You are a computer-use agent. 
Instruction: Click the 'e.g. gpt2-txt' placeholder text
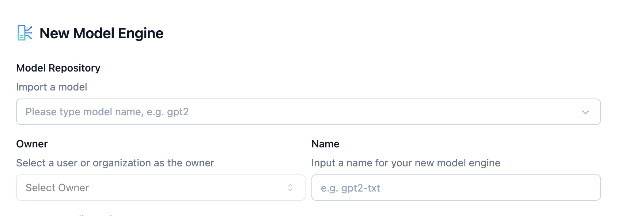point(350,188)
